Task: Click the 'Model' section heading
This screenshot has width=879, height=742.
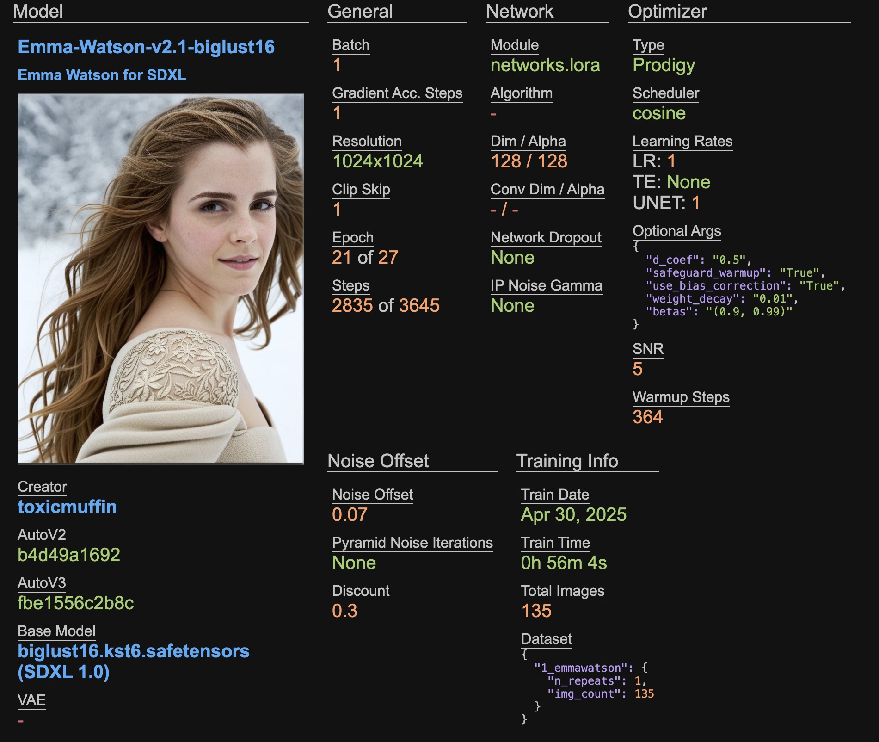Action: pyautogui.click(x=38, y=11)
